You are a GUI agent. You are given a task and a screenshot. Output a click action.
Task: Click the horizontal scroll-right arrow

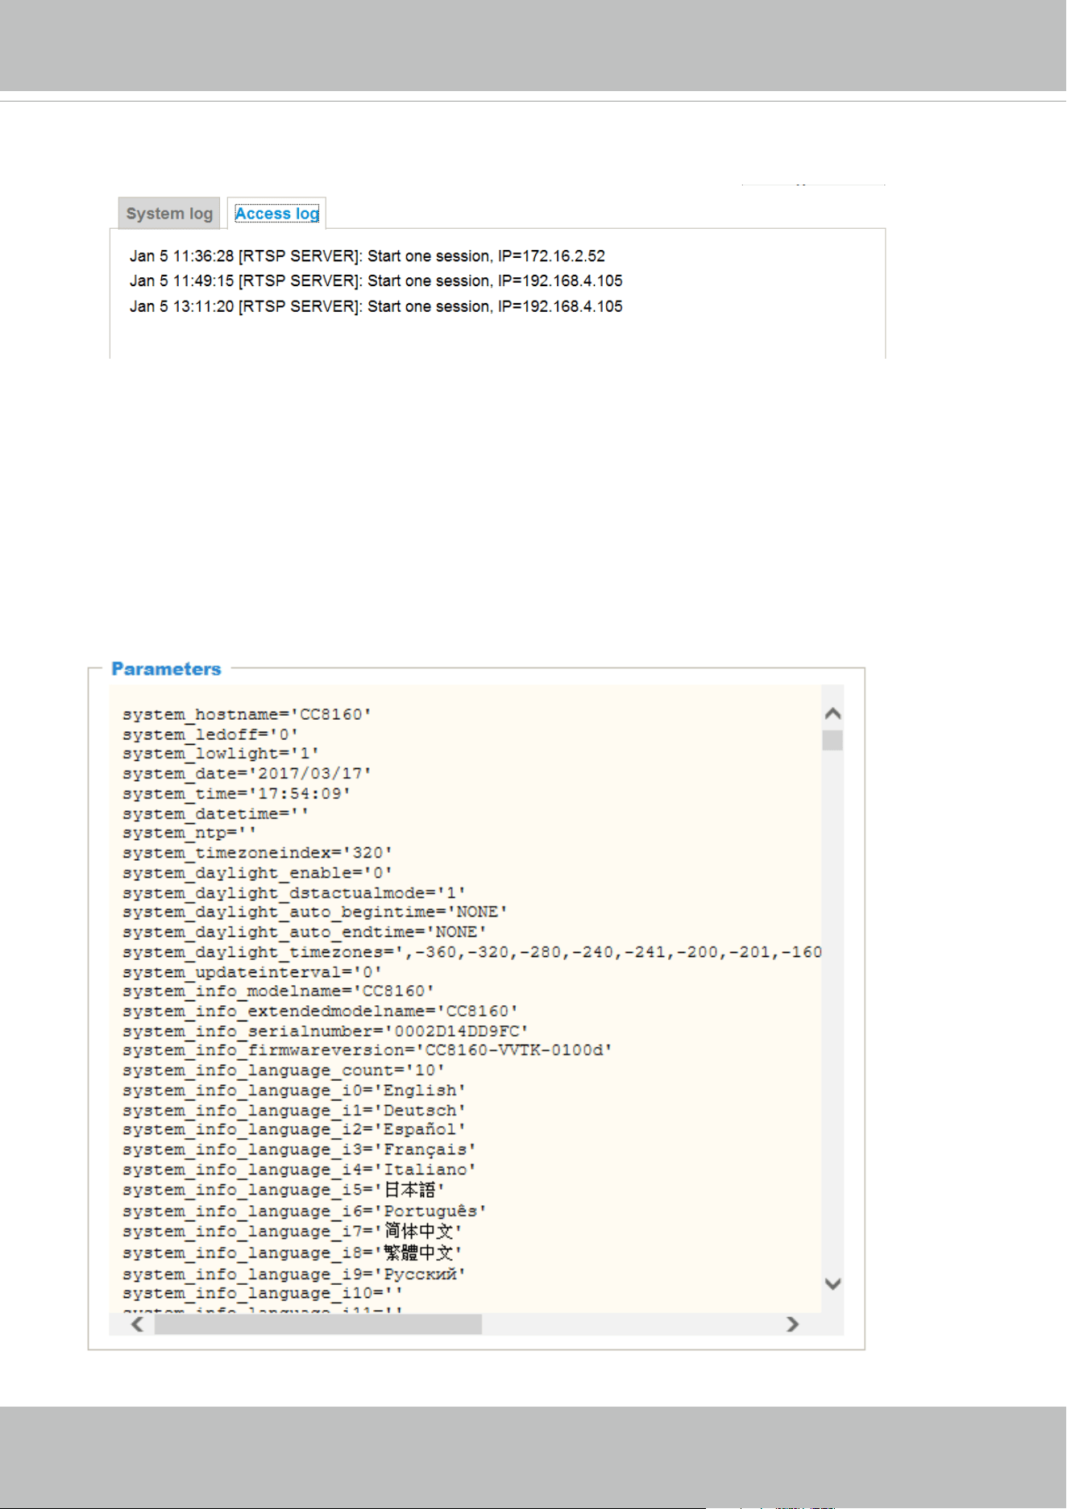(x=793, y=1324)
